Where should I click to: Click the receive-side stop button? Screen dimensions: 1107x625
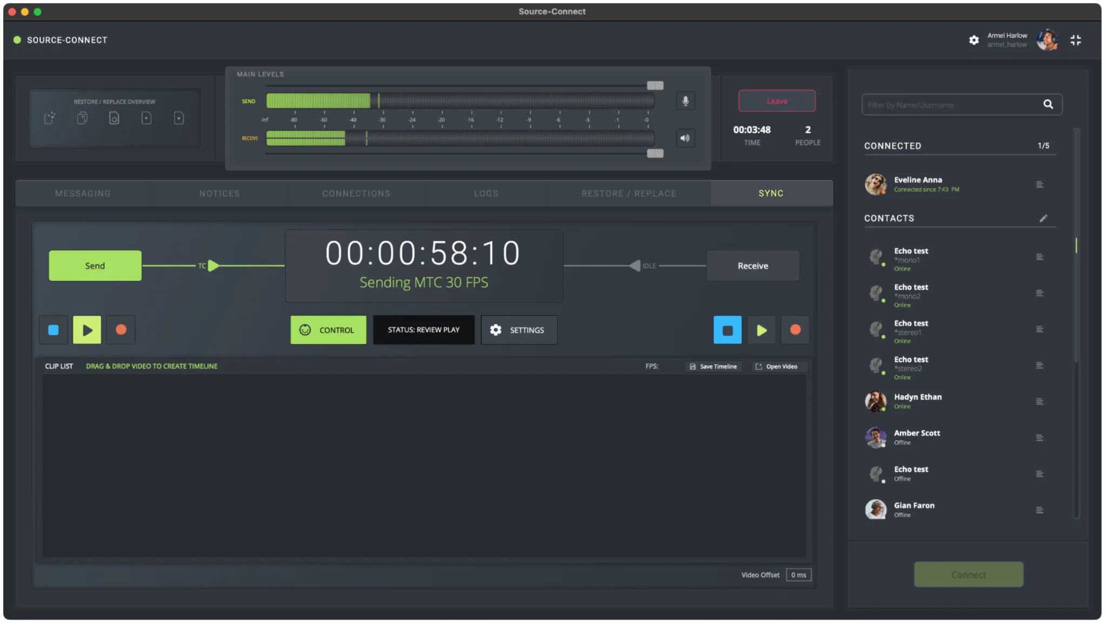click(728, 330)
